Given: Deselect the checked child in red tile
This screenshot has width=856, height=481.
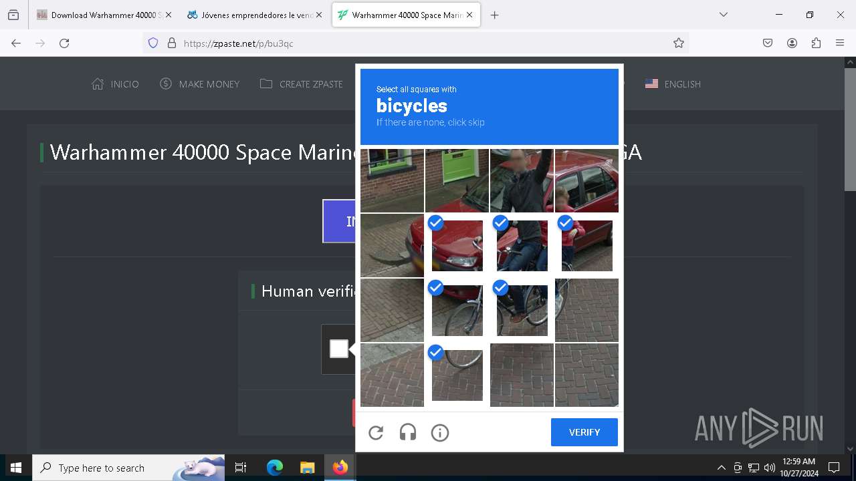Looking at the screenshot, I should (587, 245).
